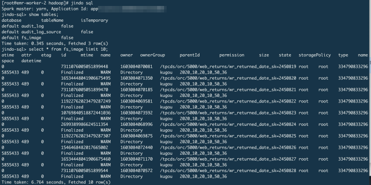The width and height of the screenshot is (371, 185).
Task: Click mtime value 1603084068996
Action: [137, 124]
